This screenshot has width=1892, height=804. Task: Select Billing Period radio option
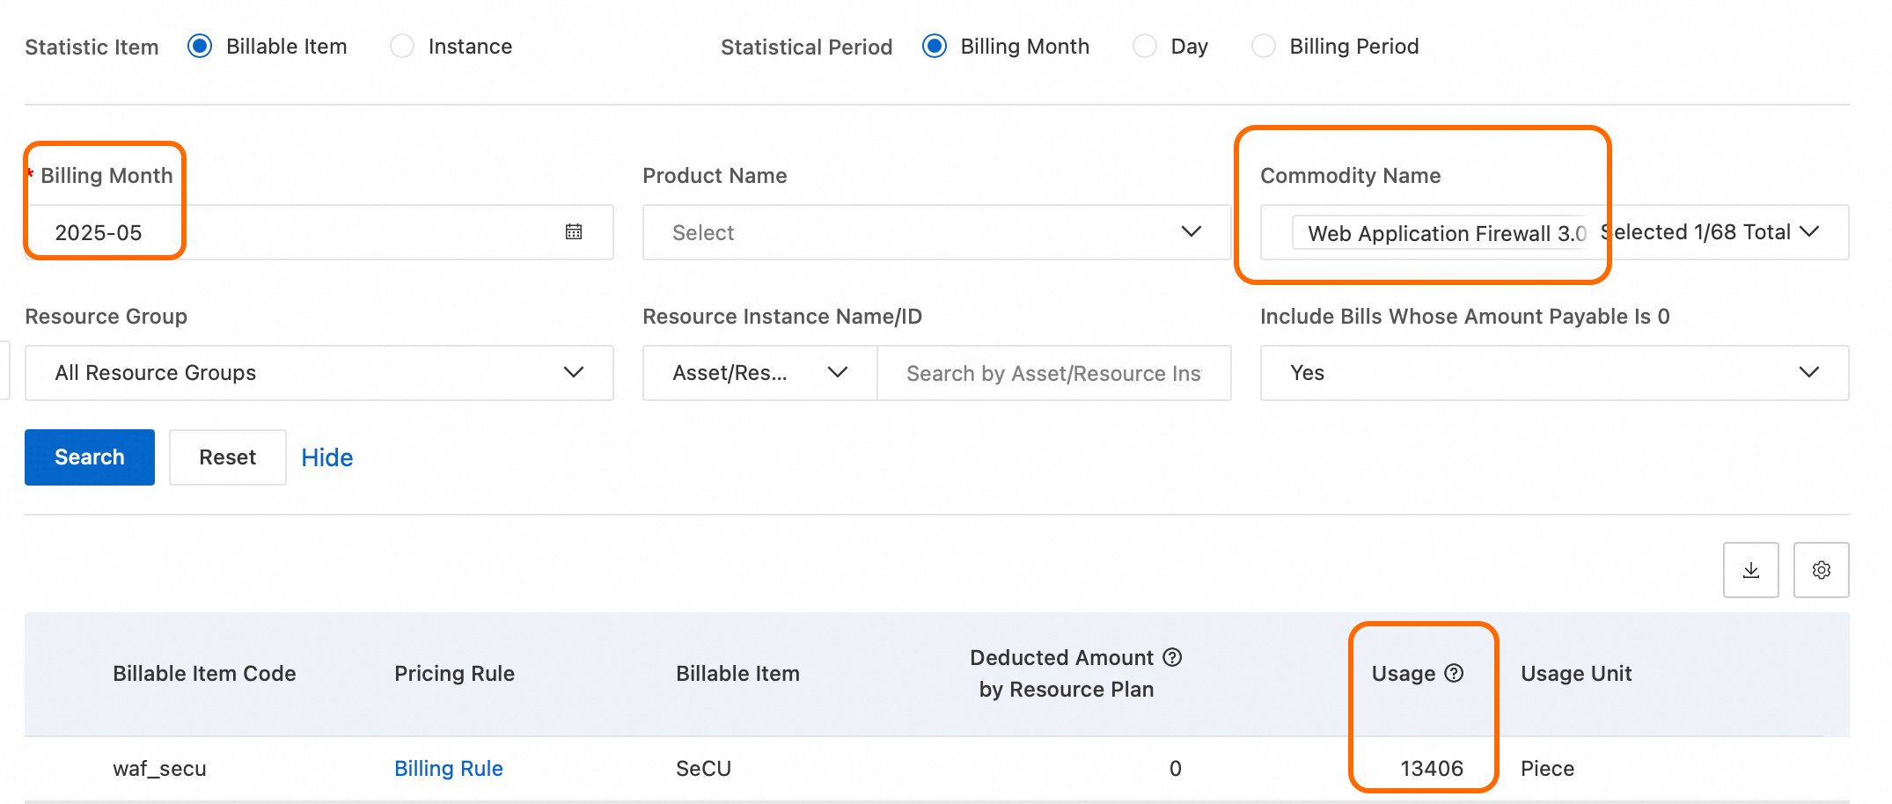1264,47
